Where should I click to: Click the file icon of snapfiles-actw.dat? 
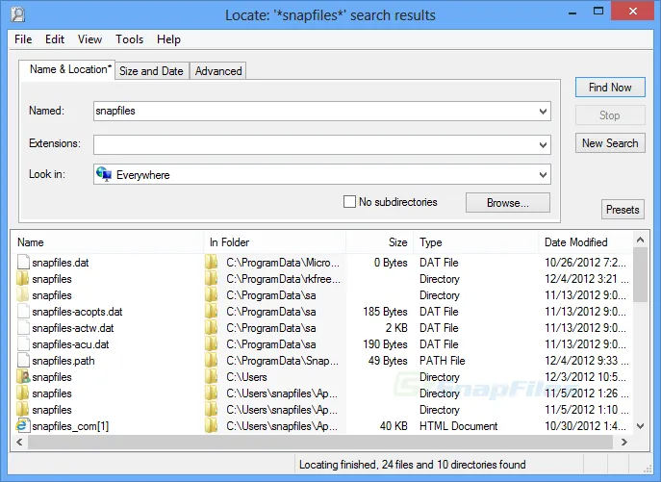(x=23, y=328)
